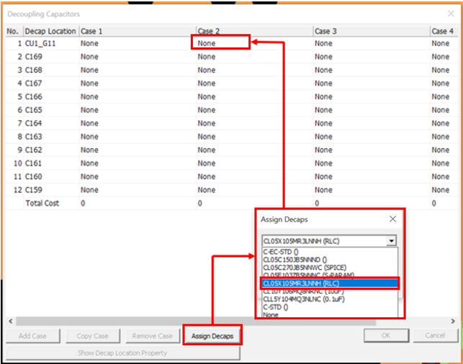Close the Assign Decaps popup
Viewport: 463px width, 364px height.
(x=392, y=219)
